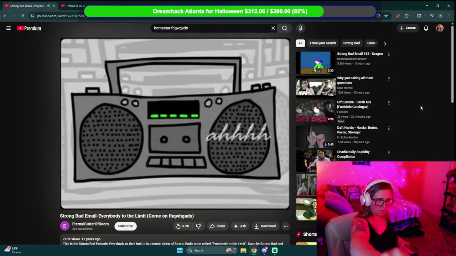Viewport: 456px width, 256px height.
Task: Dislike the video
Action: [x=198, y=226]
